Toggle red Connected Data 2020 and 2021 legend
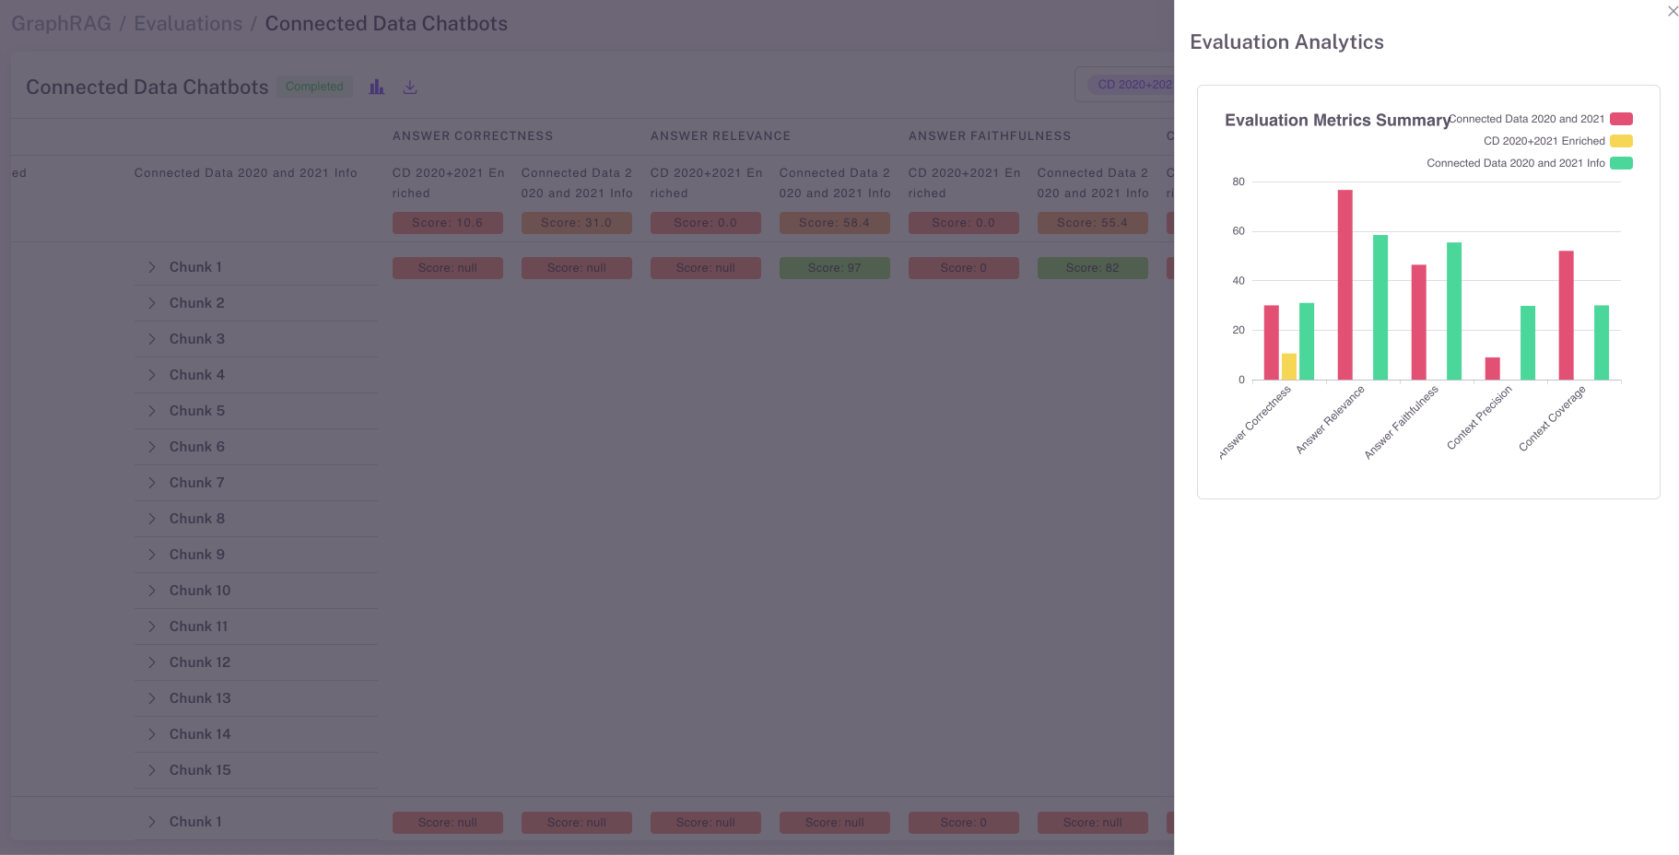Screen dimensions: 1679x855 point(1621,119)
